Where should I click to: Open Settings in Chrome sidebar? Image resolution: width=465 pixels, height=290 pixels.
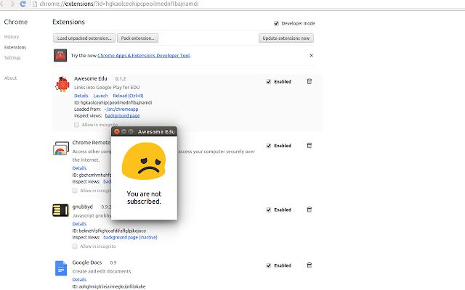tap(12, 58)
